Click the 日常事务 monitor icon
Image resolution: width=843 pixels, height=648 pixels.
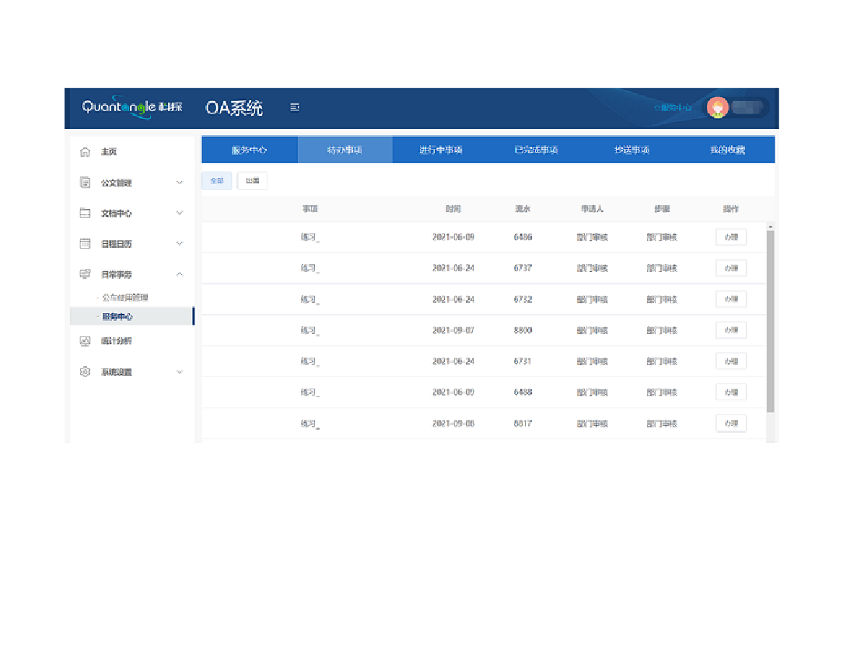[85, 274]
